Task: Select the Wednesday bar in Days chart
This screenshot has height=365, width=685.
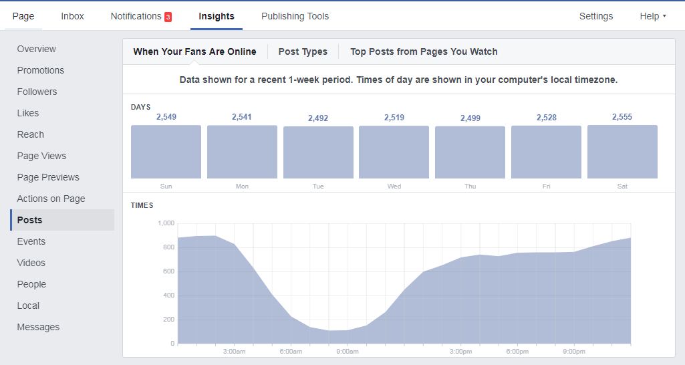Action: [394, 152]
